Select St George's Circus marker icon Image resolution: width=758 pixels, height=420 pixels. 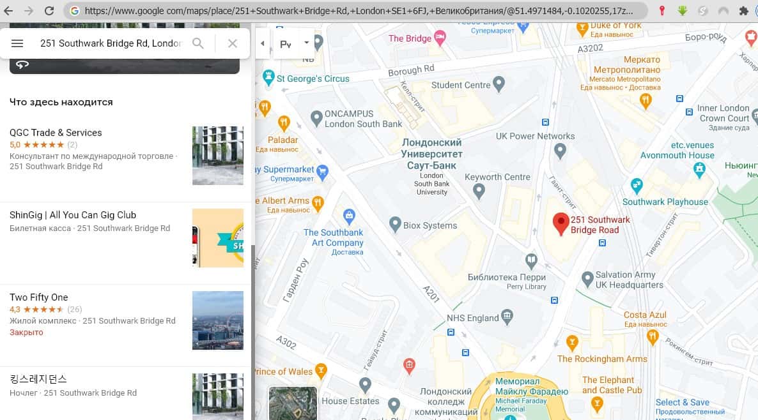click(x=268, y=79)
